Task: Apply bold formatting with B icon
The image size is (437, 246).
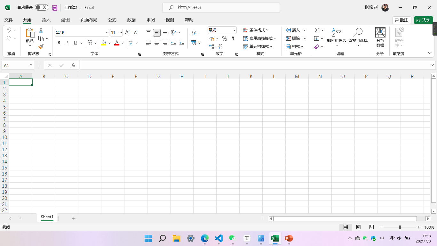Action: coord(59,43)
